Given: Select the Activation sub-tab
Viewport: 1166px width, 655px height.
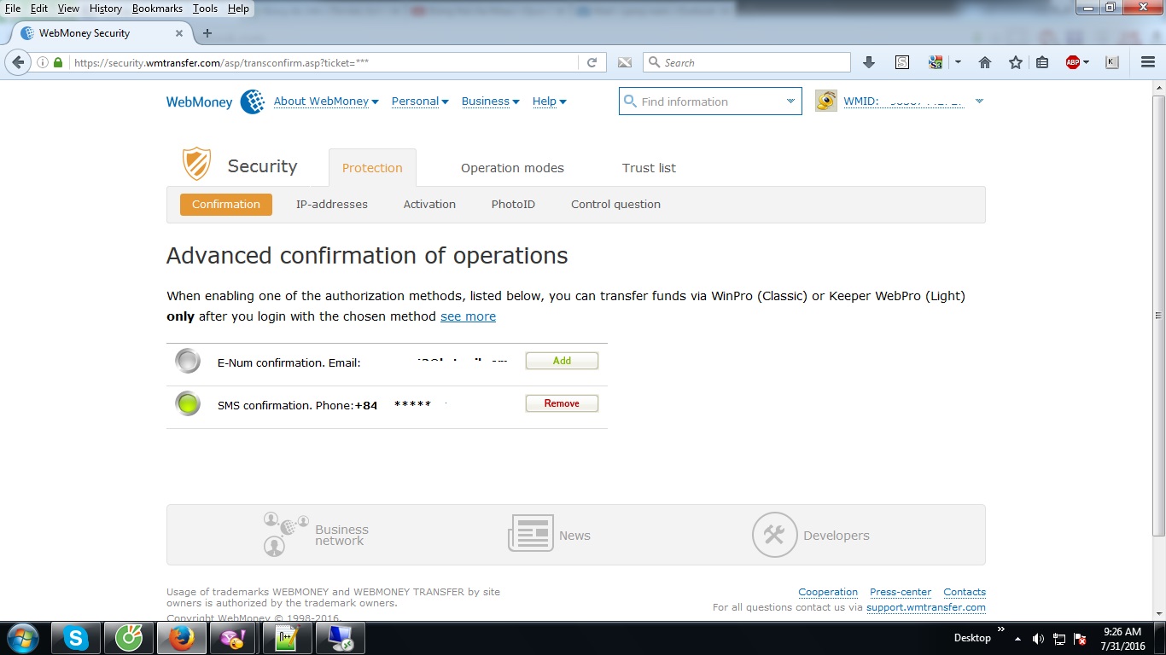Looking at the screenshot, I should pyautogui.click(x=429, y=205).
